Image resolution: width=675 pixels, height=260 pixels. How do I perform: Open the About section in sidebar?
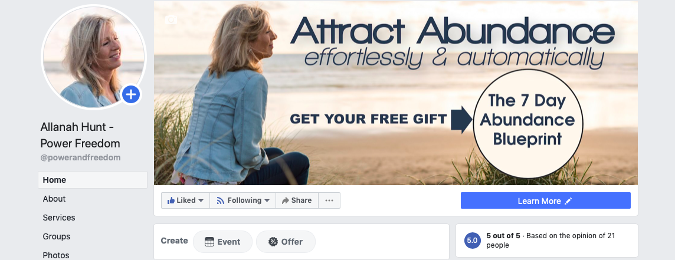(x=54, y=199)
